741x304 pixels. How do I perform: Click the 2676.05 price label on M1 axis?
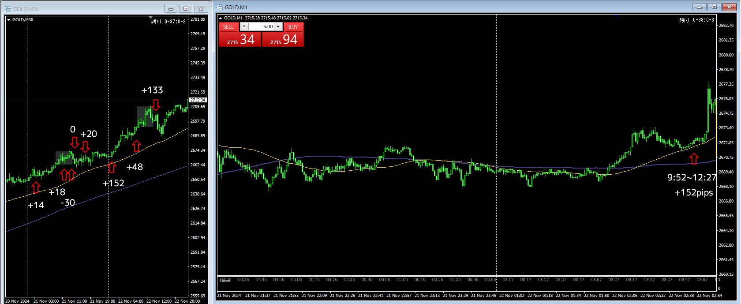726,99
